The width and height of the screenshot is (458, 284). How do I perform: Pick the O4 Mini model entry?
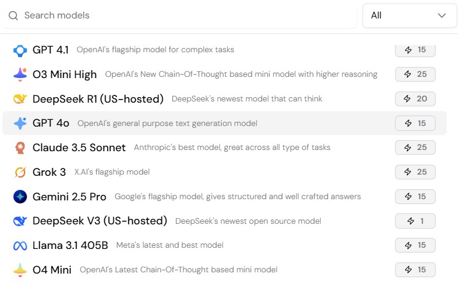click(x=52, y=270)
